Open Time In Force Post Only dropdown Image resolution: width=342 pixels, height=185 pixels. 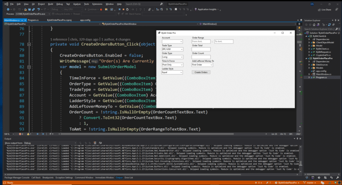click(172, 65)
